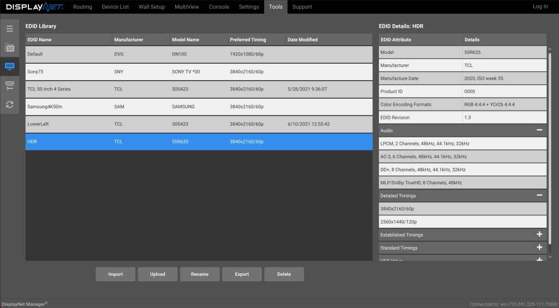The width and height of the screenshot is (559, 308).
Task: Open the serial port tool icon in the sidebar
Action: [x=10, y=85]
